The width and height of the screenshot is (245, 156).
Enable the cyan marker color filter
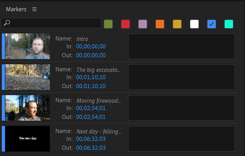pyautogui.click(x=229, y=24)
